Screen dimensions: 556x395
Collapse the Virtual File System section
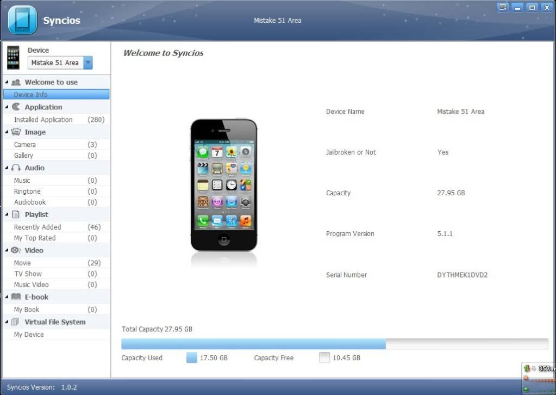(x=7, y=322)
